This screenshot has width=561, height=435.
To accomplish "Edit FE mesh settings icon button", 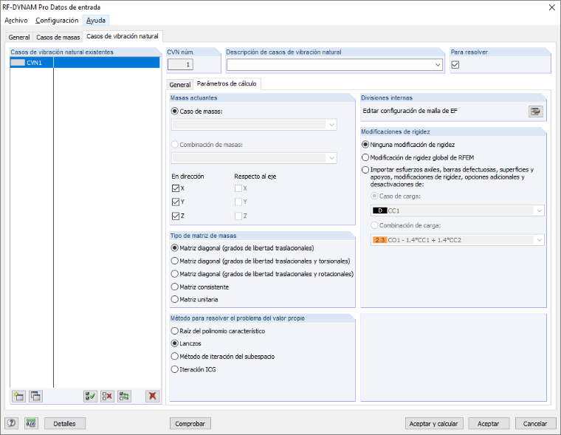I will click(x=536, y=112).
